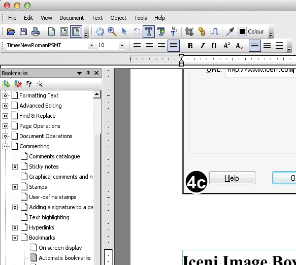
Task: Select the Object pointer arrow tool
Action: coord(124,31)
